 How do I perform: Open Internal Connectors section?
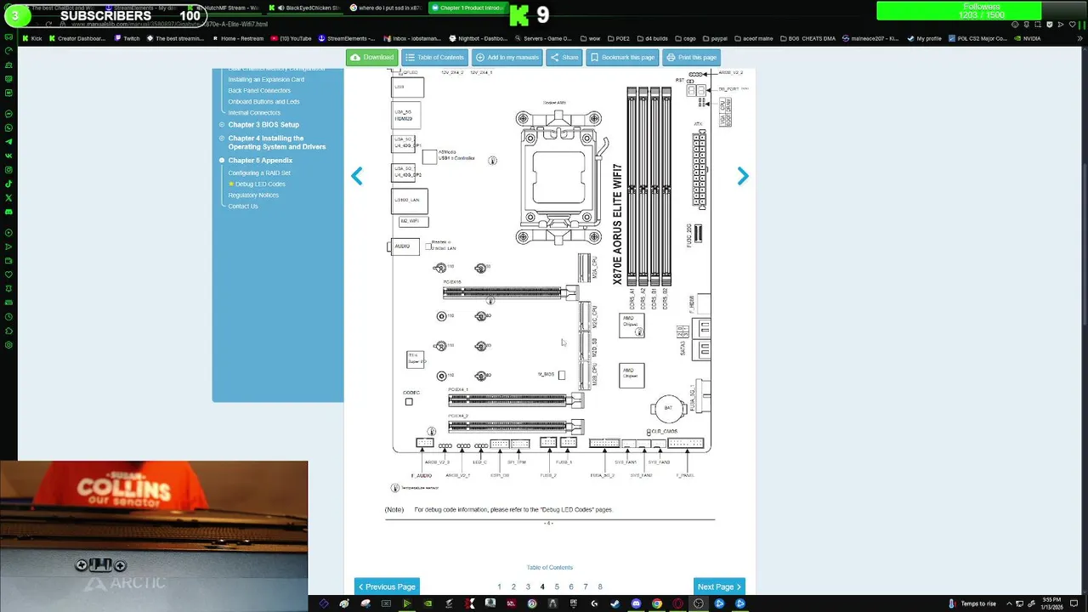click(x=254, y=112)
